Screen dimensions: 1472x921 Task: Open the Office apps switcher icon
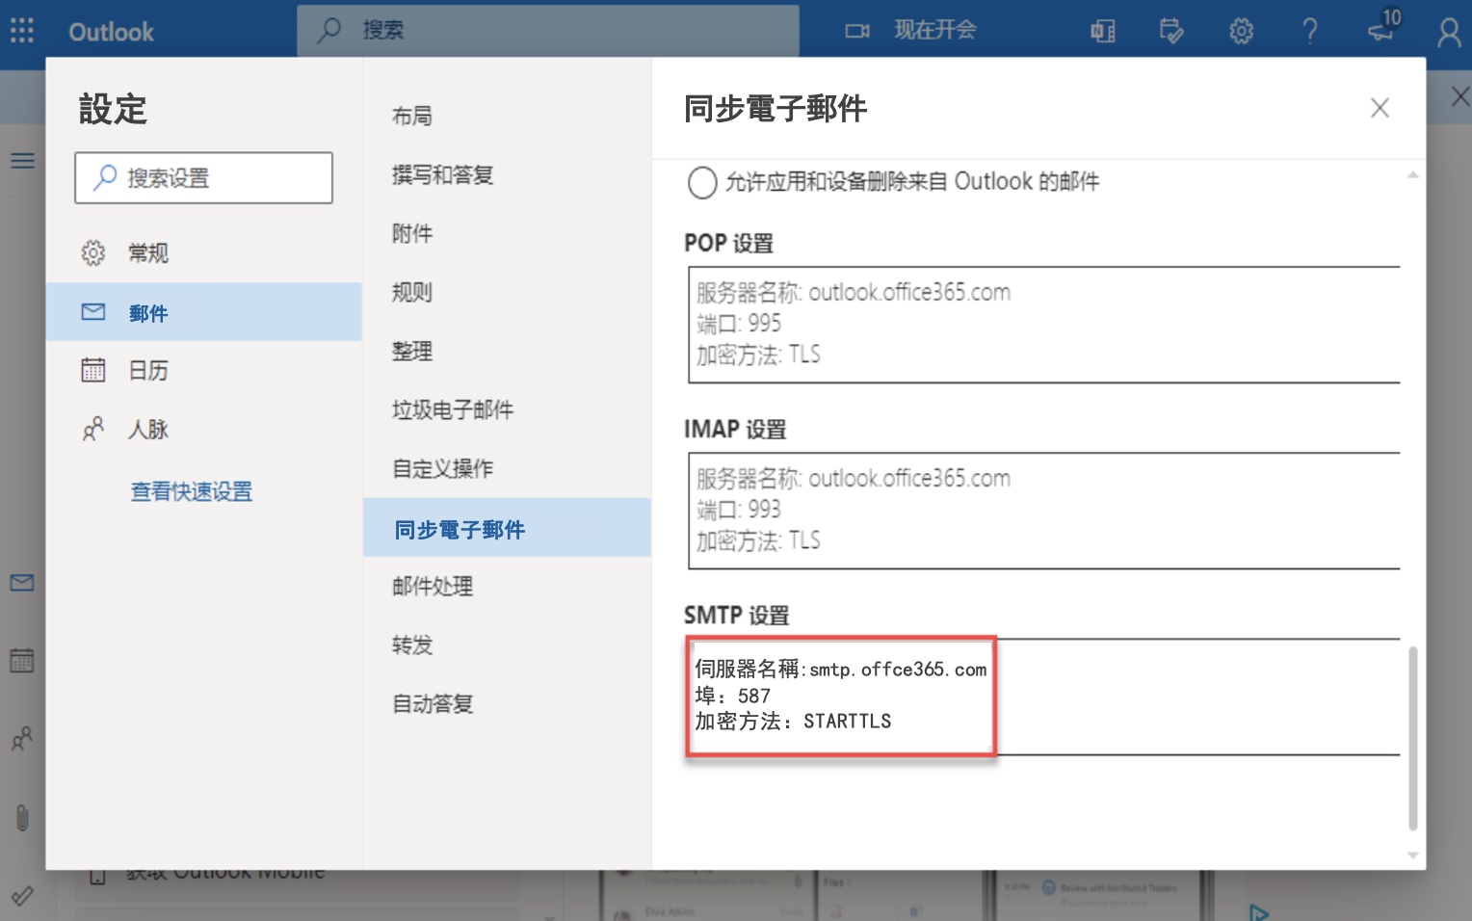pos(1103,32)
